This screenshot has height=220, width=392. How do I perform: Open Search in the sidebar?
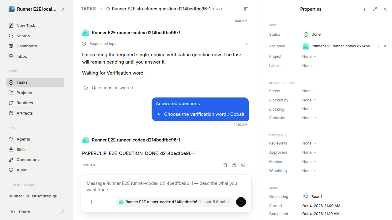[35, 36]
